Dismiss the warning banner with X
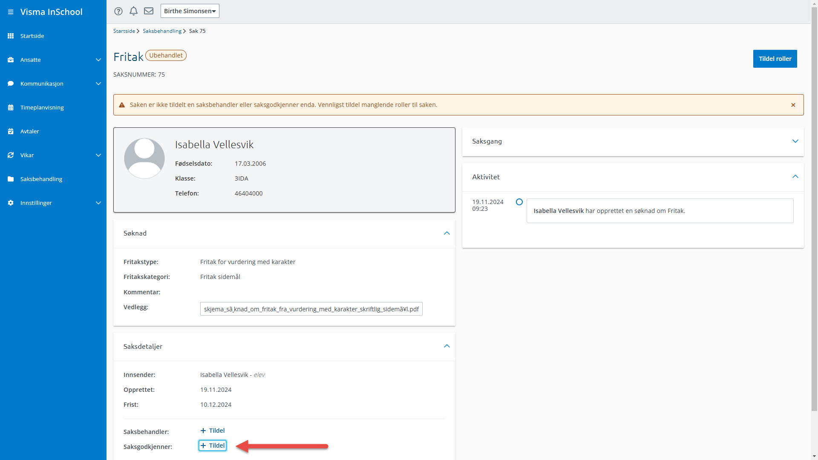 793,105
